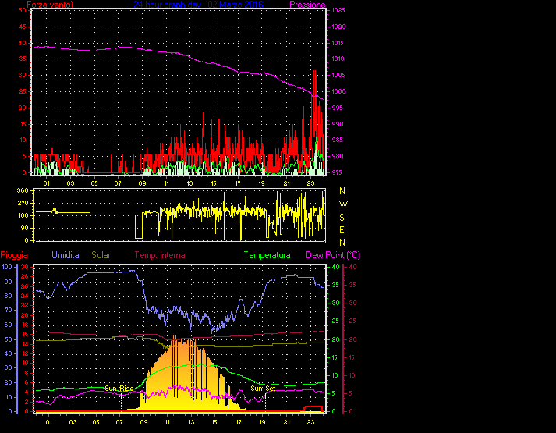
Task: Select the 1025 pressure scale value
Action: 338,11
